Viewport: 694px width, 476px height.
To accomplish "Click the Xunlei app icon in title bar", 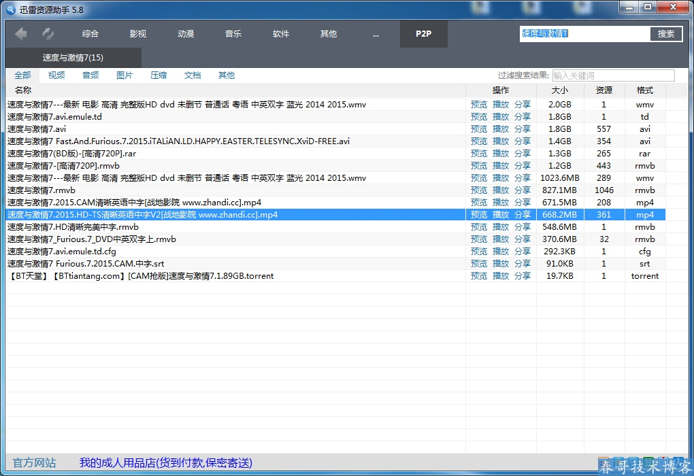I will (x=11, y=10).
